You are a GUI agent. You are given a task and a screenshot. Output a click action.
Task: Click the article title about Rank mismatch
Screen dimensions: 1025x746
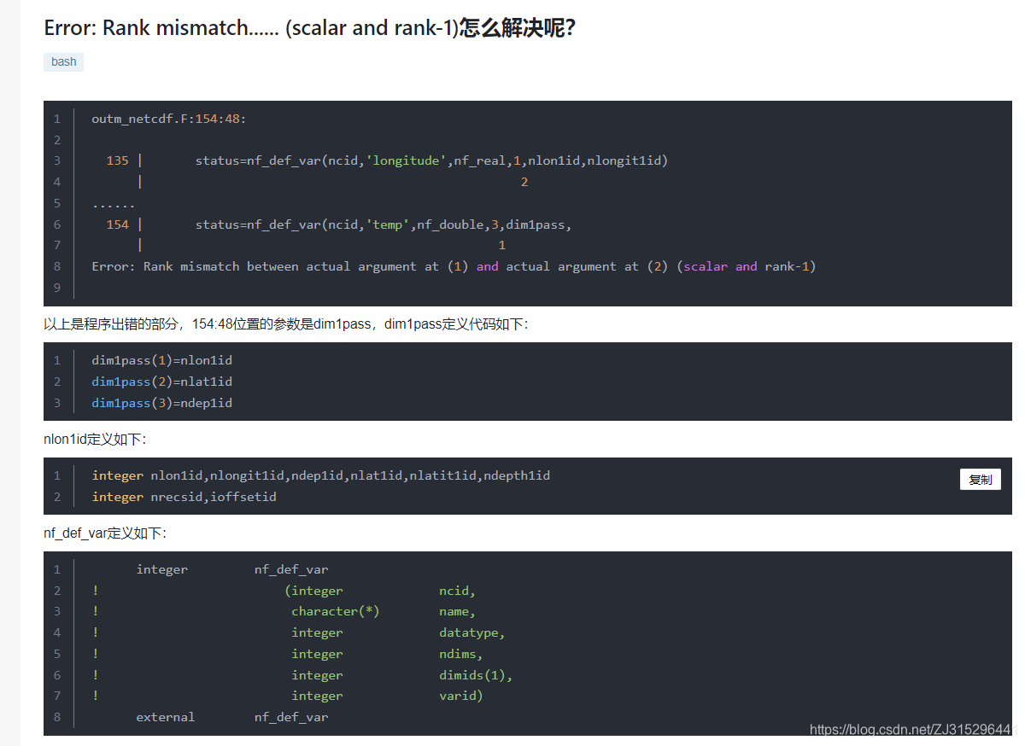(309, 27)
